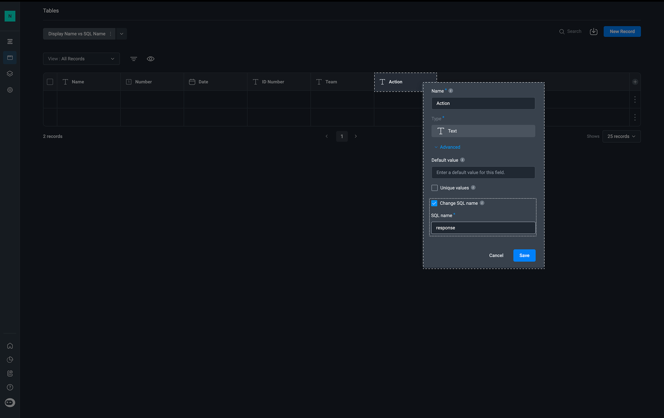Click the Cancel button
The width and height of the screenshot is (664, 418).
[x=496, y=255]
